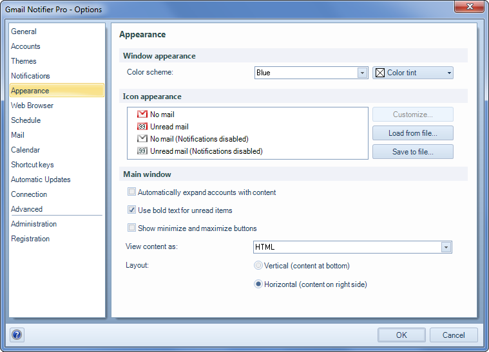Uncheck Use bold text for unread items
Image resolution: width=489 pixels, height=352 pixels.
[131, 210]
